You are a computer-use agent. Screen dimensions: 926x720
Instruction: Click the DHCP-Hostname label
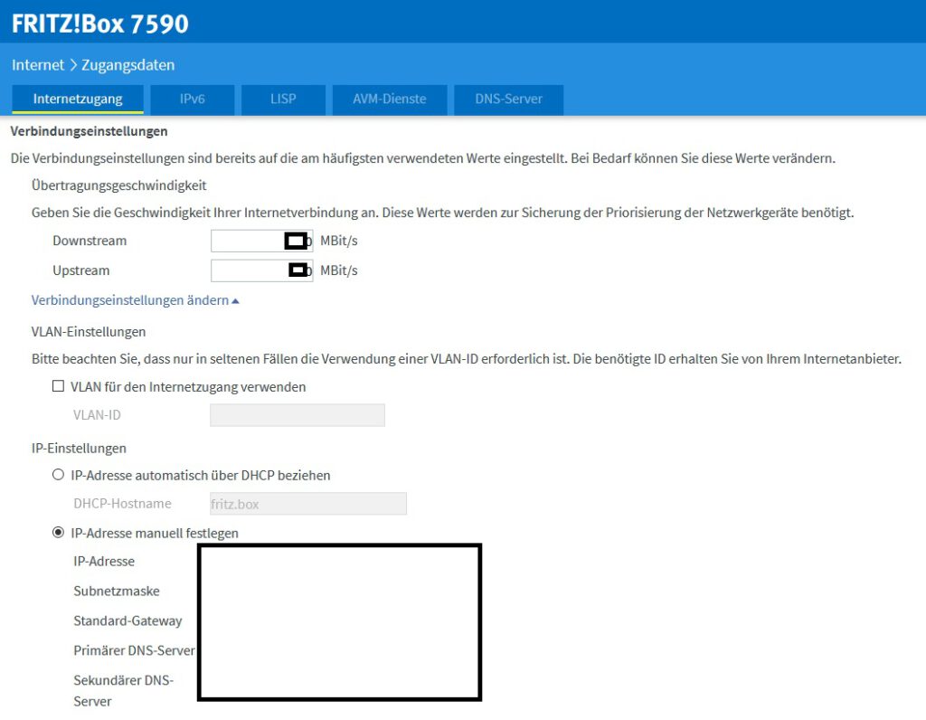click(122, 504)
